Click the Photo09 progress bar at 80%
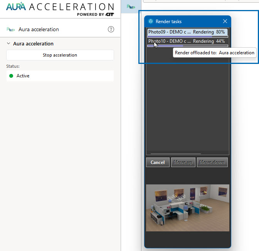The height and width of the screenshot is (251, 259). click(x=188, y=37)
